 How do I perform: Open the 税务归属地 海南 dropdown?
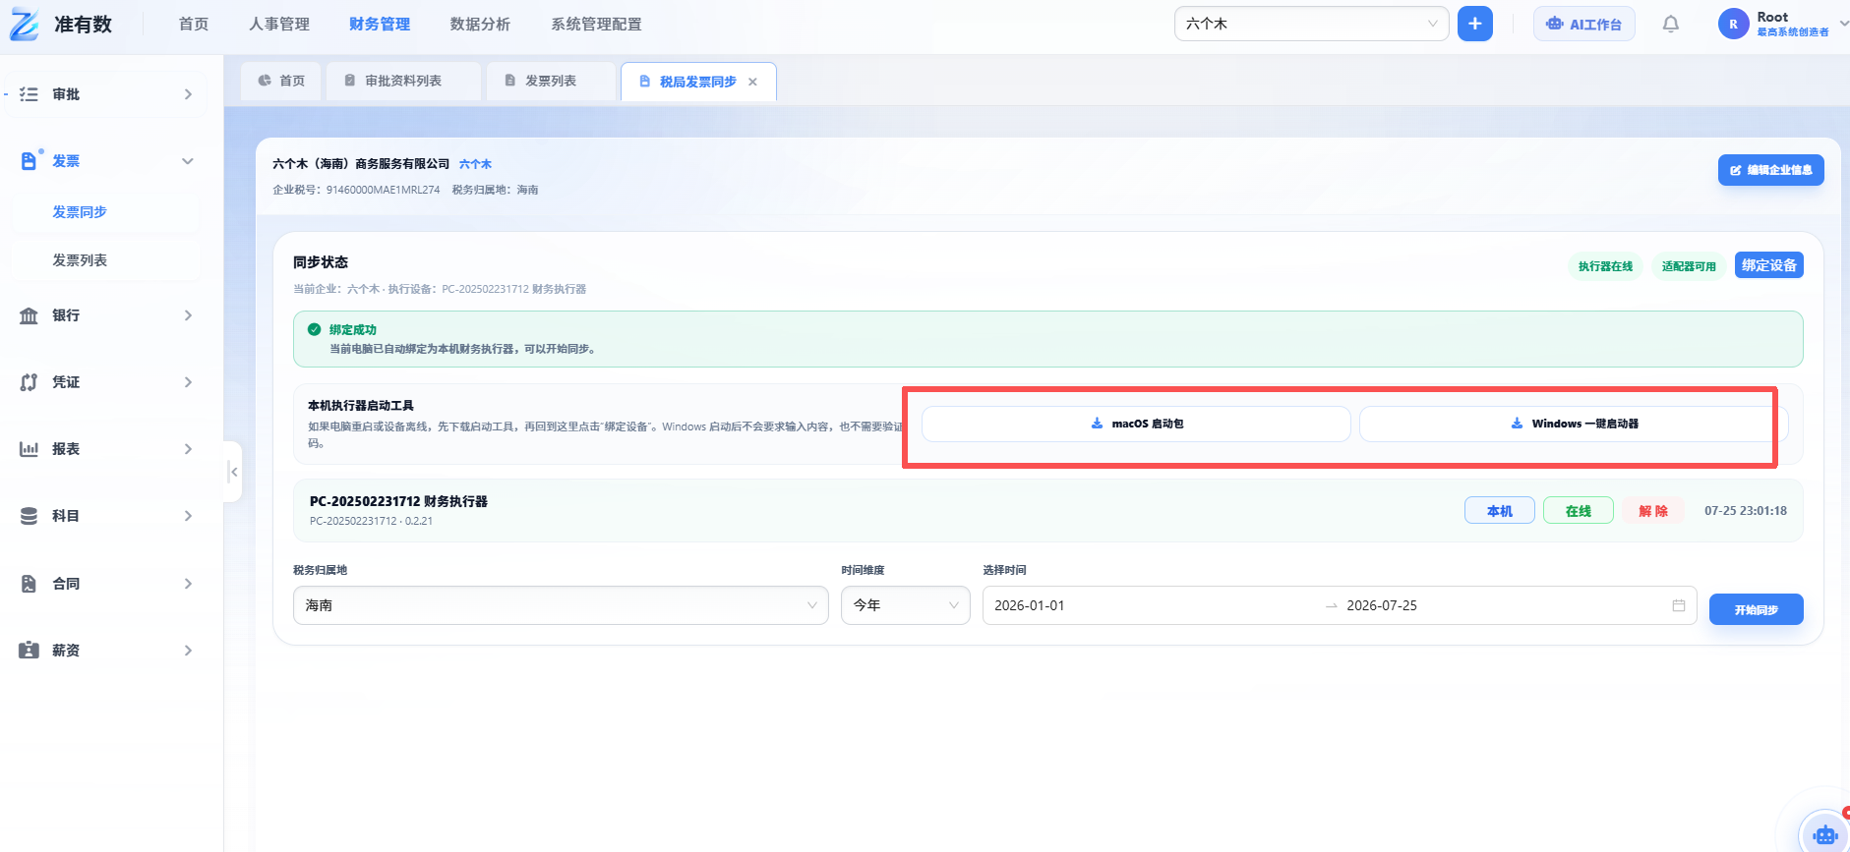[561, 605]
